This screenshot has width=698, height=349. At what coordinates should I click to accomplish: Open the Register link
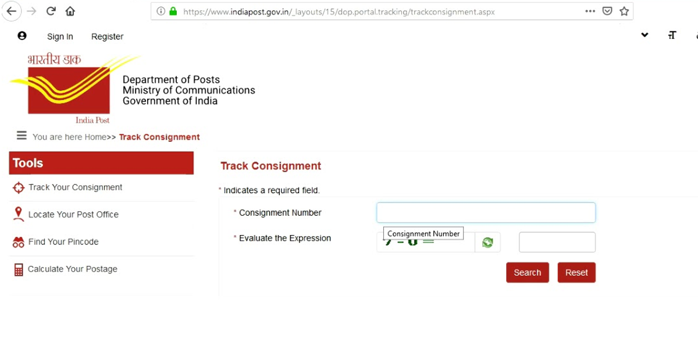(107, 37)
